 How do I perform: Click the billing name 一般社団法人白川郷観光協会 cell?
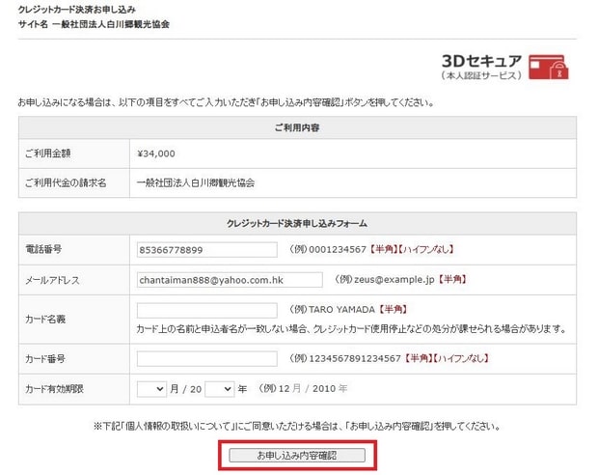(202, 182)
